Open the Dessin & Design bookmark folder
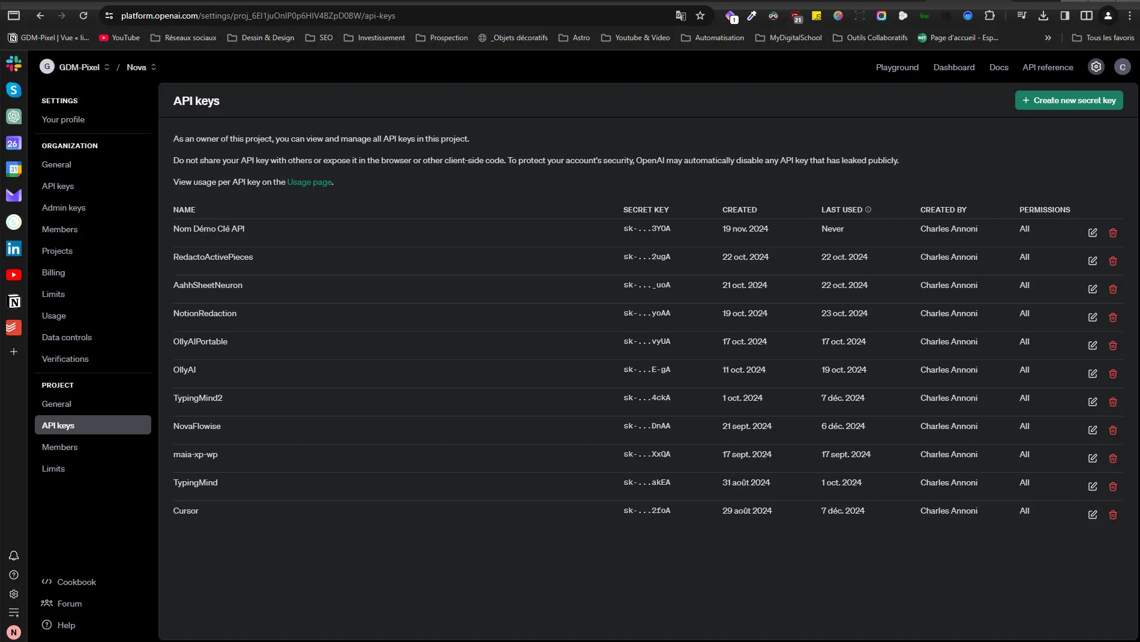 coord(261,38)
